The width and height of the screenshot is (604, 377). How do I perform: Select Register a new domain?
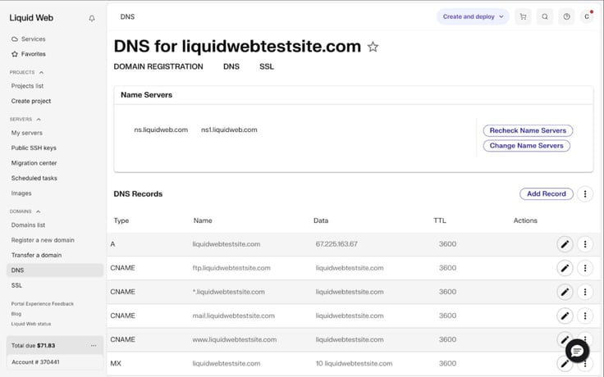click(x=43, y=240)
